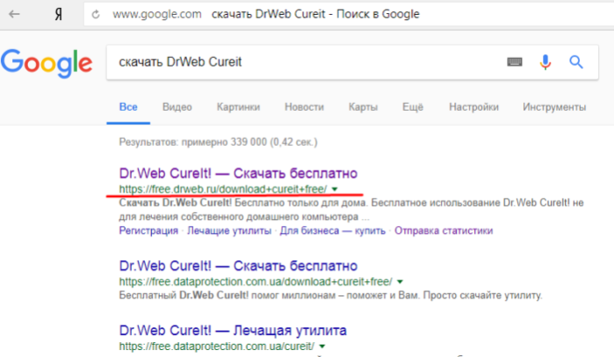Click inside the Google search query field
Image resolution: width=614 pixels, height=357 pixels.
306,62
